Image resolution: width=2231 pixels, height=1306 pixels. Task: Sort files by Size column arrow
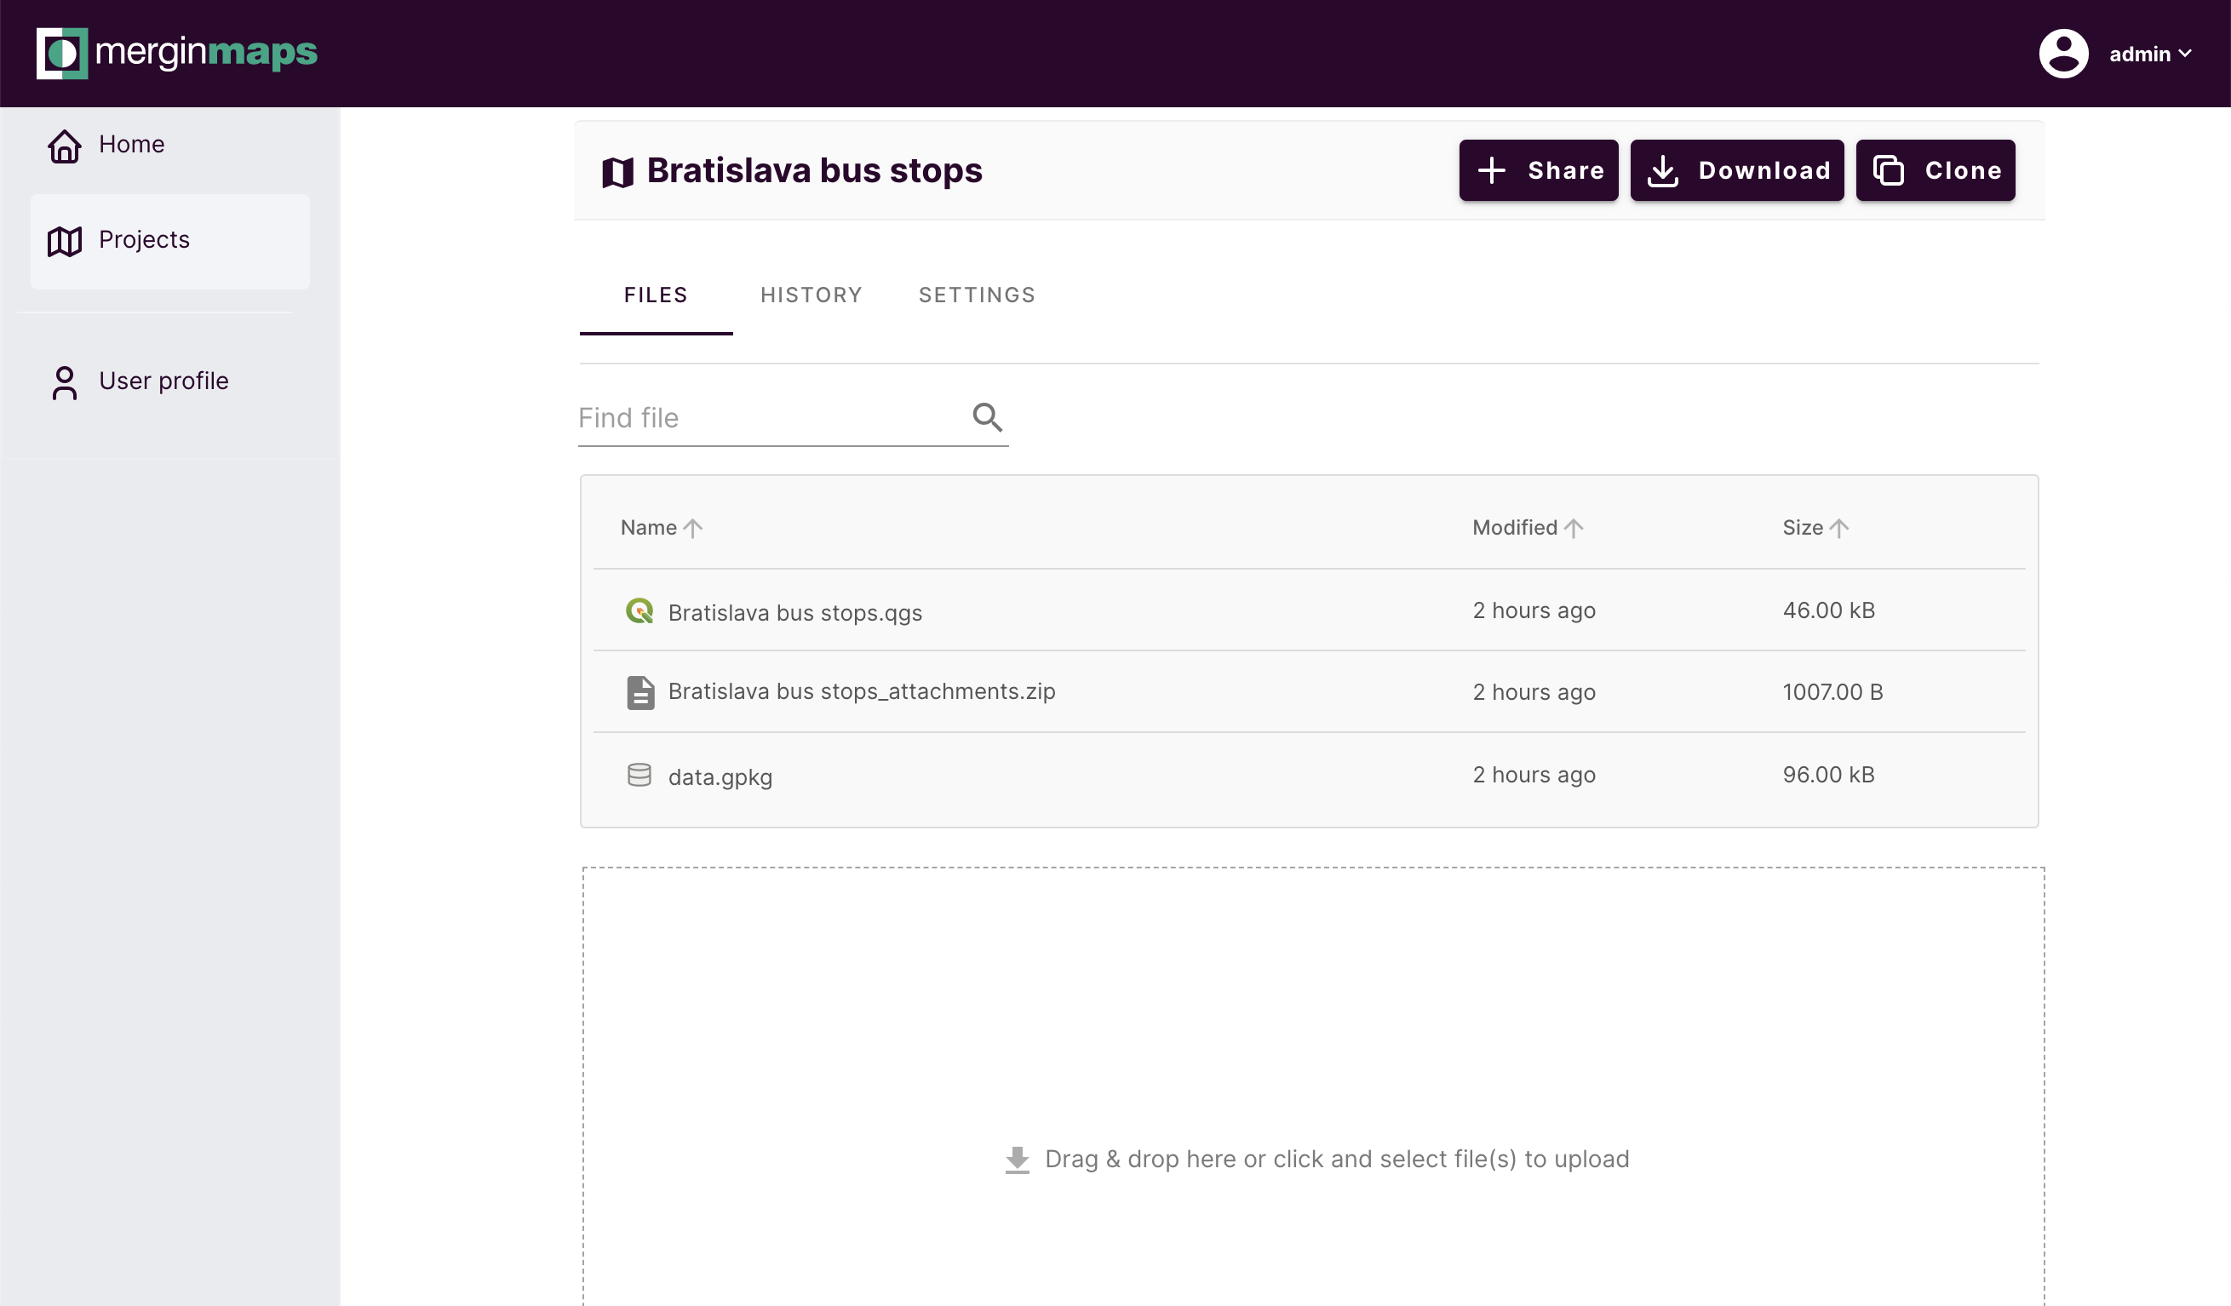point(1838,529)
